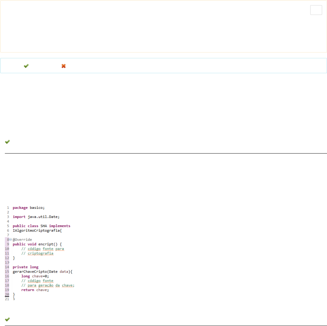Screen dimensions: 327x326
Task: Toggle the fold marker at line 13
Action: tap(9, 262)
